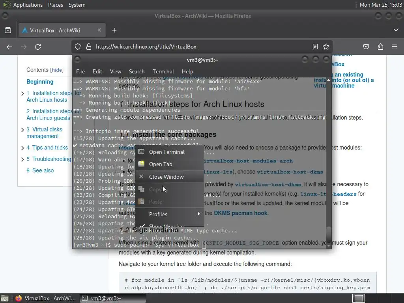Viewport: 404px width, 303px height.
Task: Expand the Tips and tricks section
Action: click(x=22, y=148)
